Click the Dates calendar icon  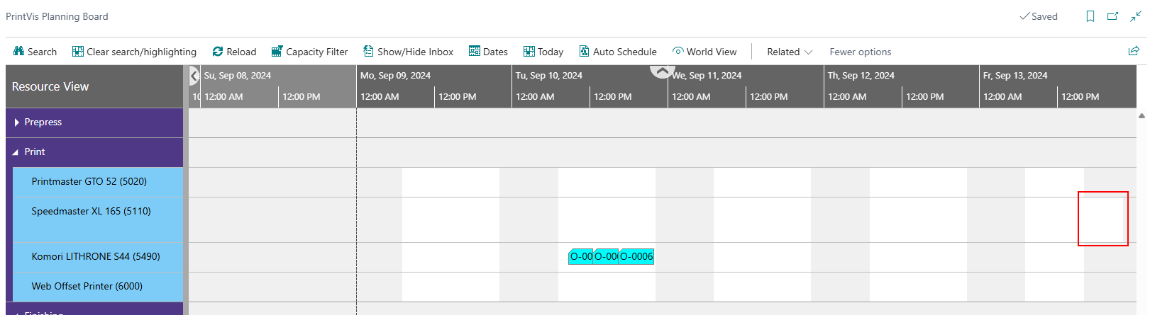(x=475, y=51)
